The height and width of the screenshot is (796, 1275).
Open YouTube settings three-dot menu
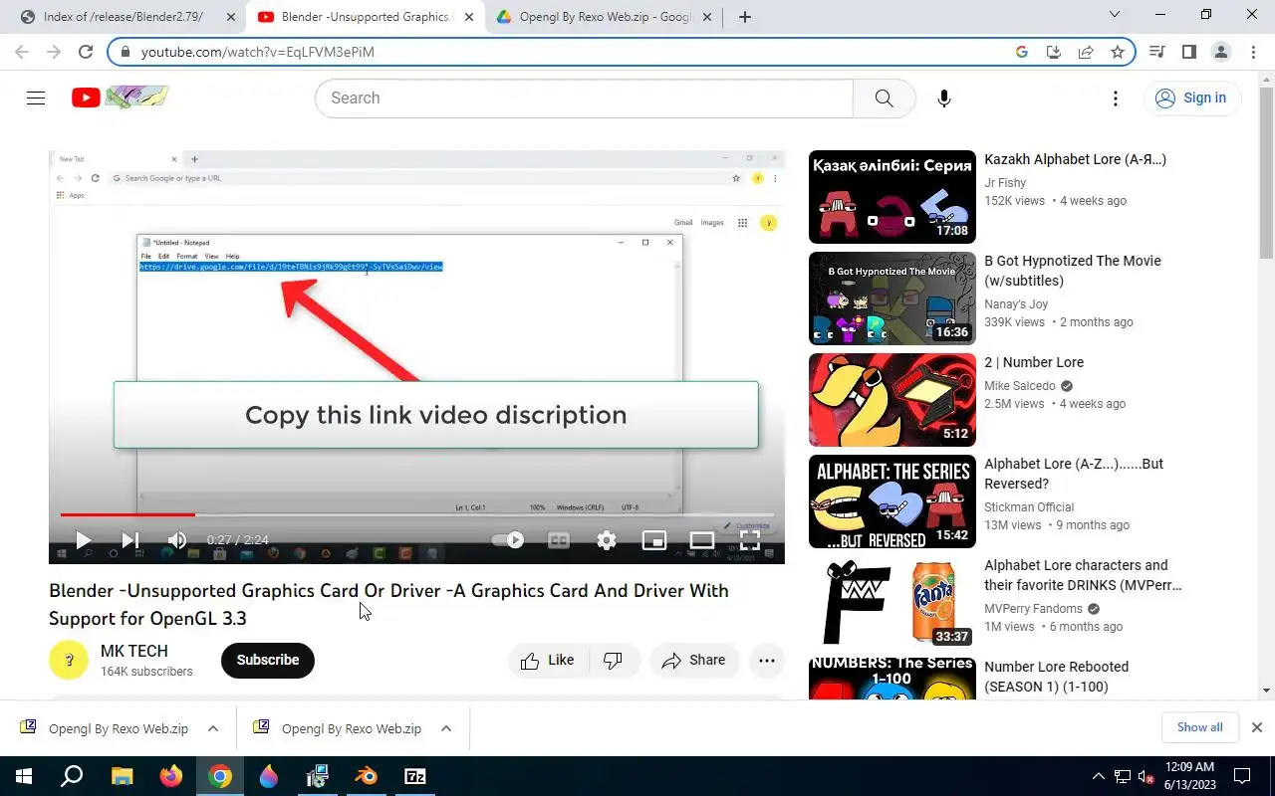pyautogui.click(x=1116, y=98)
